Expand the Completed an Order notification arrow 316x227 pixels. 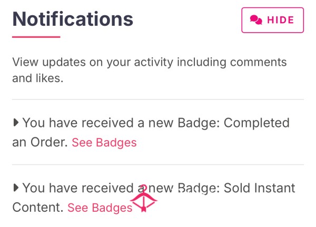(x=16, y=122)
